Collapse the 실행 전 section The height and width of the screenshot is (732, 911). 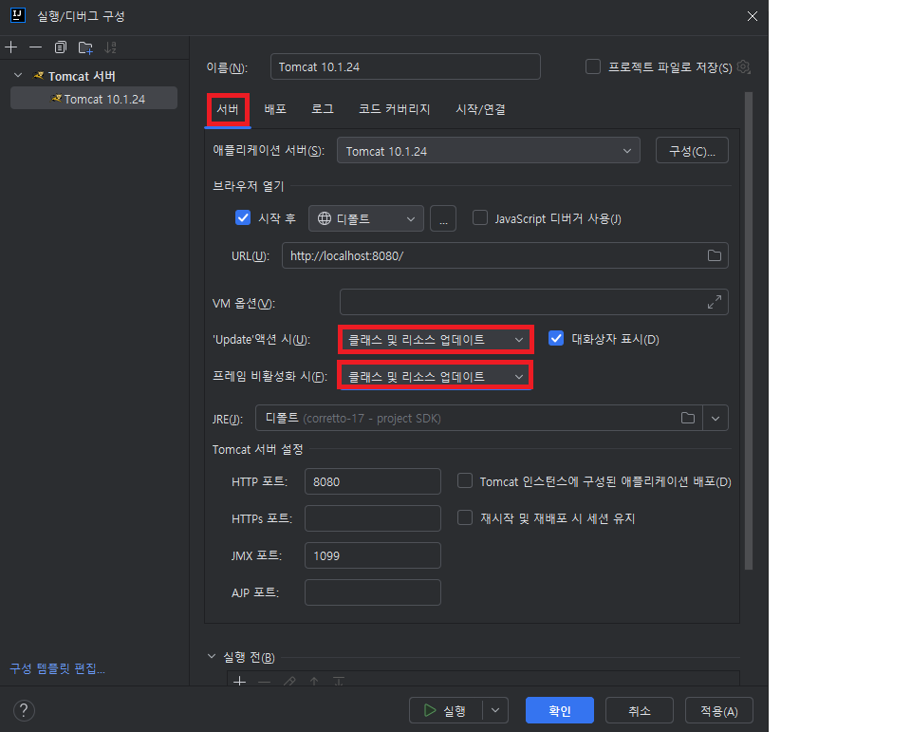click(212, 656)
